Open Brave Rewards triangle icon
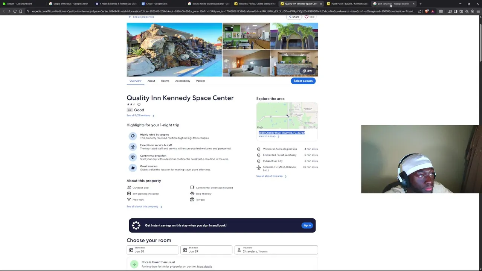The image size is (482, 271). pos(432,11)
